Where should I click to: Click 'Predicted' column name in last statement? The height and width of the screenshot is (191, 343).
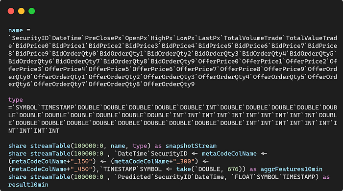(x=134, y=177)
